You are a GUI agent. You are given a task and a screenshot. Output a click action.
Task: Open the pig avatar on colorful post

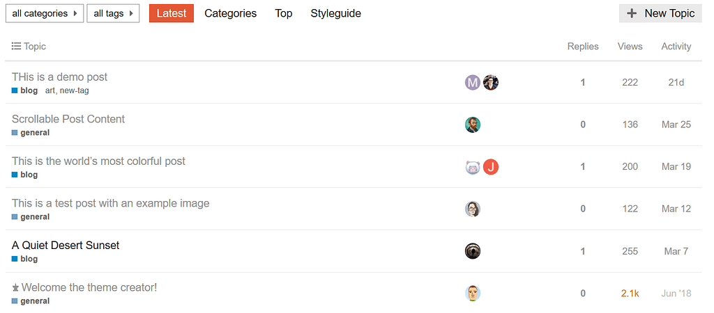click(x=473, y=167)
